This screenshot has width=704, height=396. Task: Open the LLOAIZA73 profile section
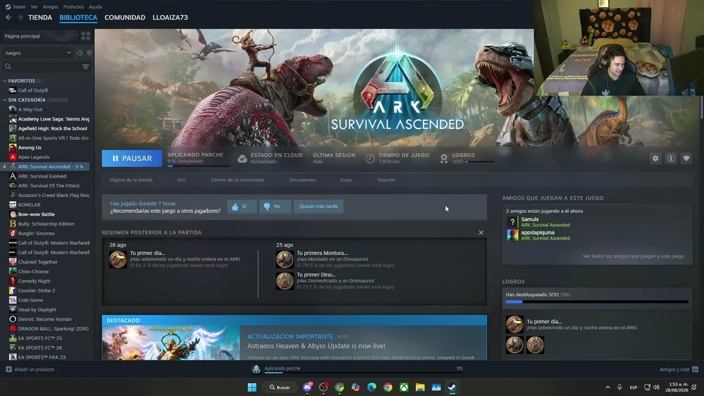click(x=170, y=18)
